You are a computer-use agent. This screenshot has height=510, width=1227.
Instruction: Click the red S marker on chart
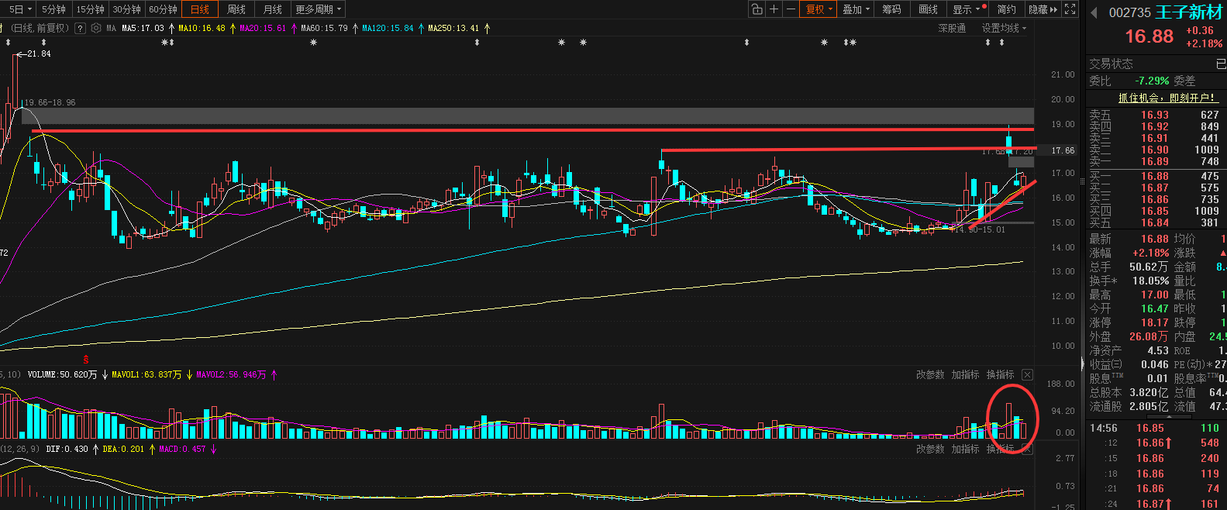[x=86, y=360]
